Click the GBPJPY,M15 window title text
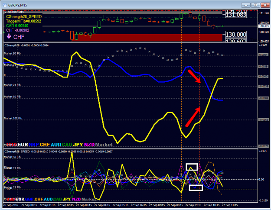 (17, 5)
